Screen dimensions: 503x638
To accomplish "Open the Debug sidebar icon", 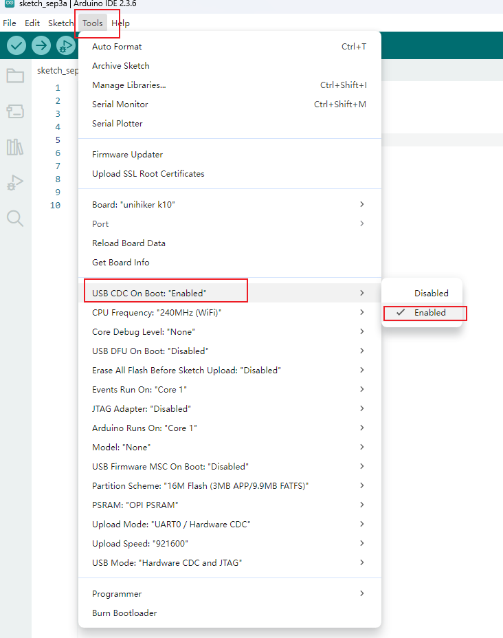I will pyautogui.click(x=15, y=183).
